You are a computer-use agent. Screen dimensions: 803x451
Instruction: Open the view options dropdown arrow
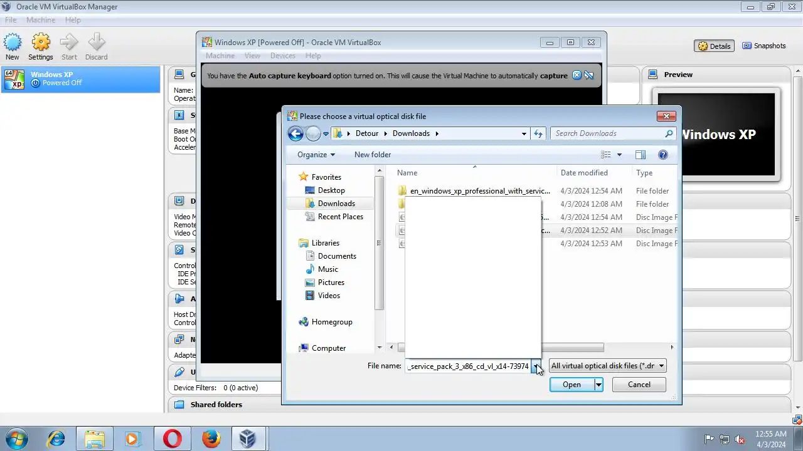point(619,155)
